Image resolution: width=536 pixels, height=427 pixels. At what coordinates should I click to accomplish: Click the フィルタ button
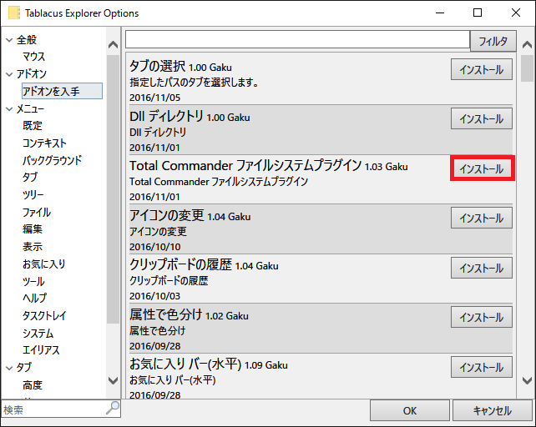tap(493, 42)
